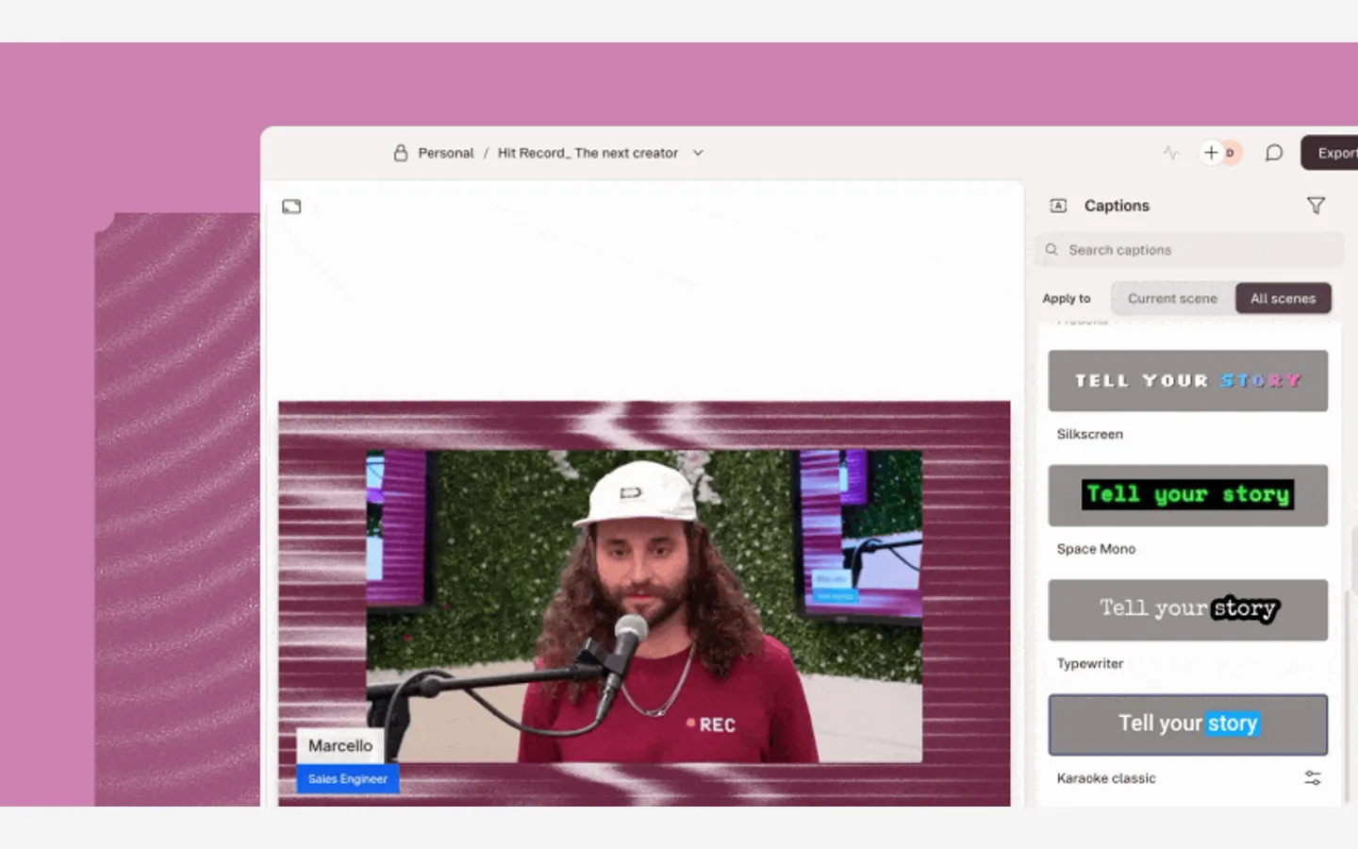Click the Hit Record project name
The width and height of the screenshot is (1358, 849).
pos(588,153)
